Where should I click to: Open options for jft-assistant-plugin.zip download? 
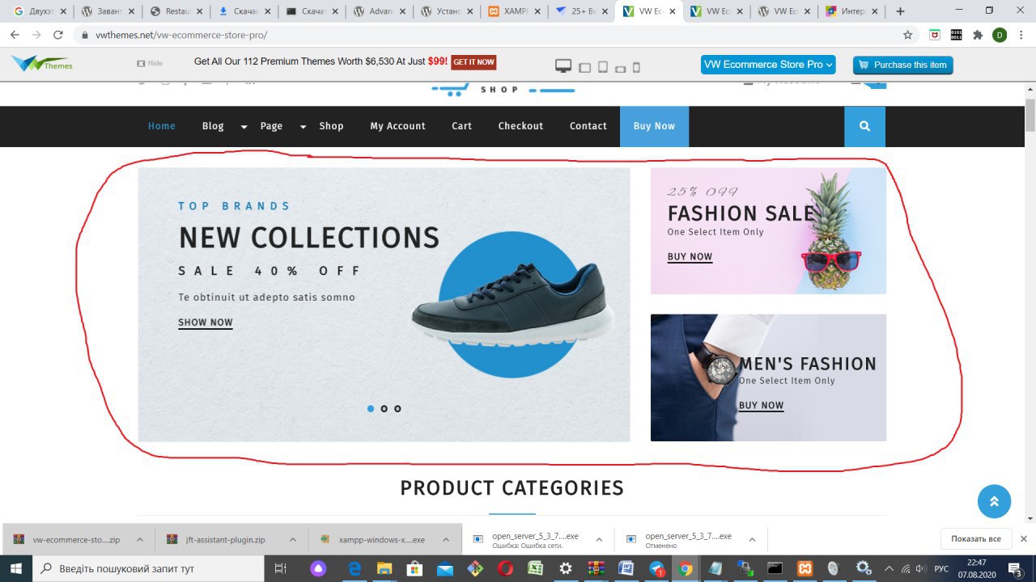[292, 539]
